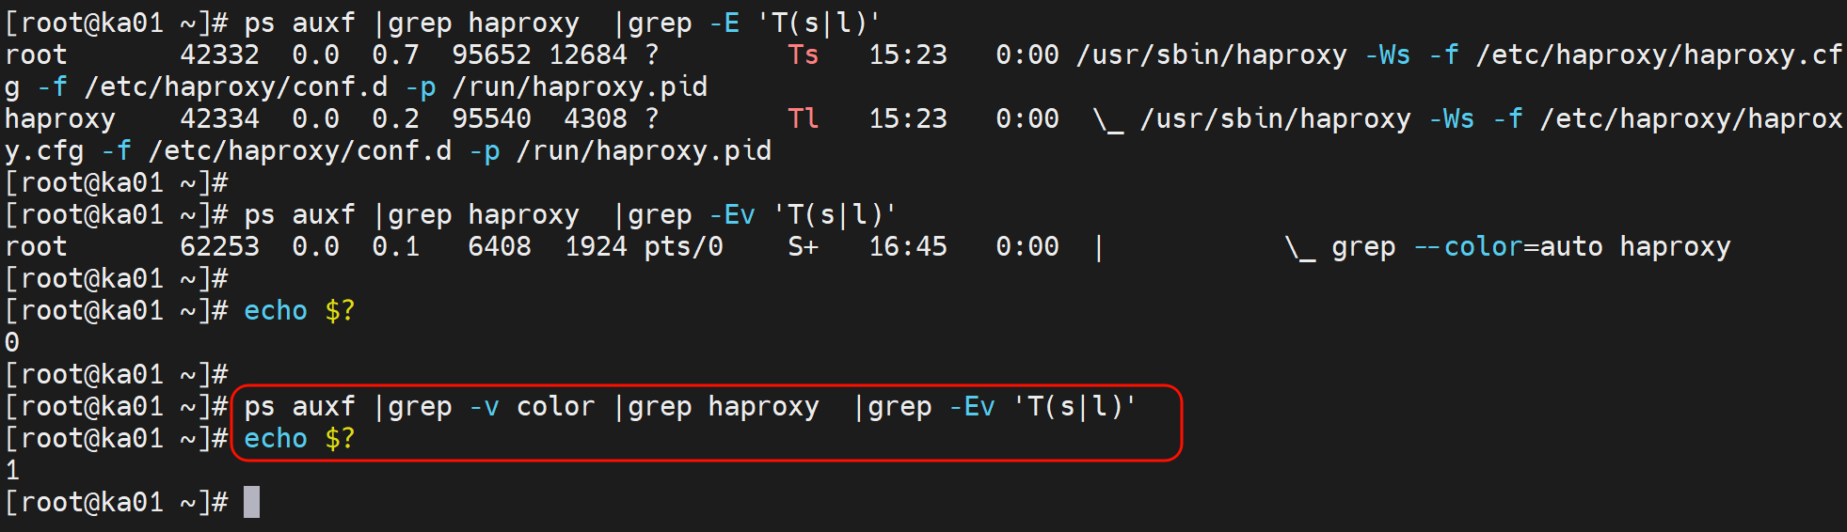Click the 12684 RSS memory value
Viewport: 1847px width, 532px height.
pos(587,55)
